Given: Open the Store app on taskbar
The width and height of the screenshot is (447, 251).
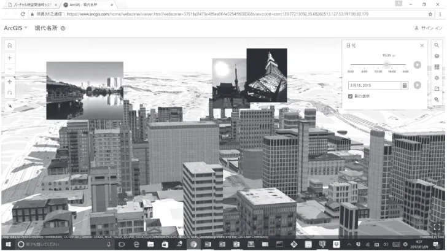Looking at the screenshot, I should click(x=165, y=244).
